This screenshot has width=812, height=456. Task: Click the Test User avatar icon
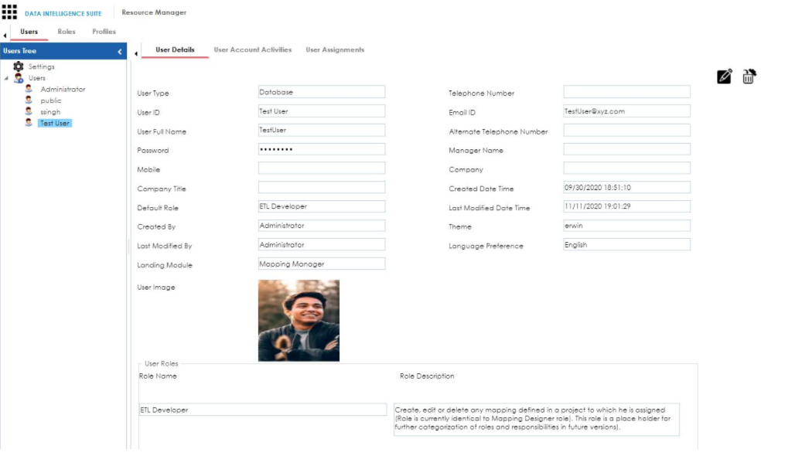[x=29, y=123]
